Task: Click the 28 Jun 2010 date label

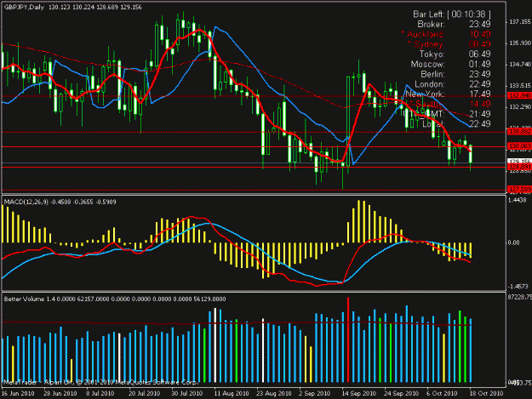Action: coord(60,394)
